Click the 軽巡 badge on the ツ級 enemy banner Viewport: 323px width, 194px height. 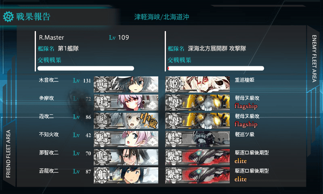[174, 139]
